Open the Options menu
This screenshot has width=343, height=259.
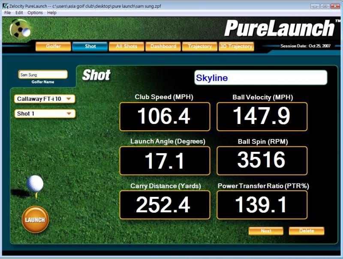click(x=35, y=13)
